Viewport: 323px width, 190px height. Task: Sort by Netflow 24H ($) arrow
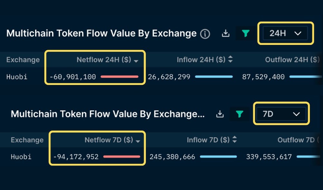pyautogui.click(x=136, y=61)
